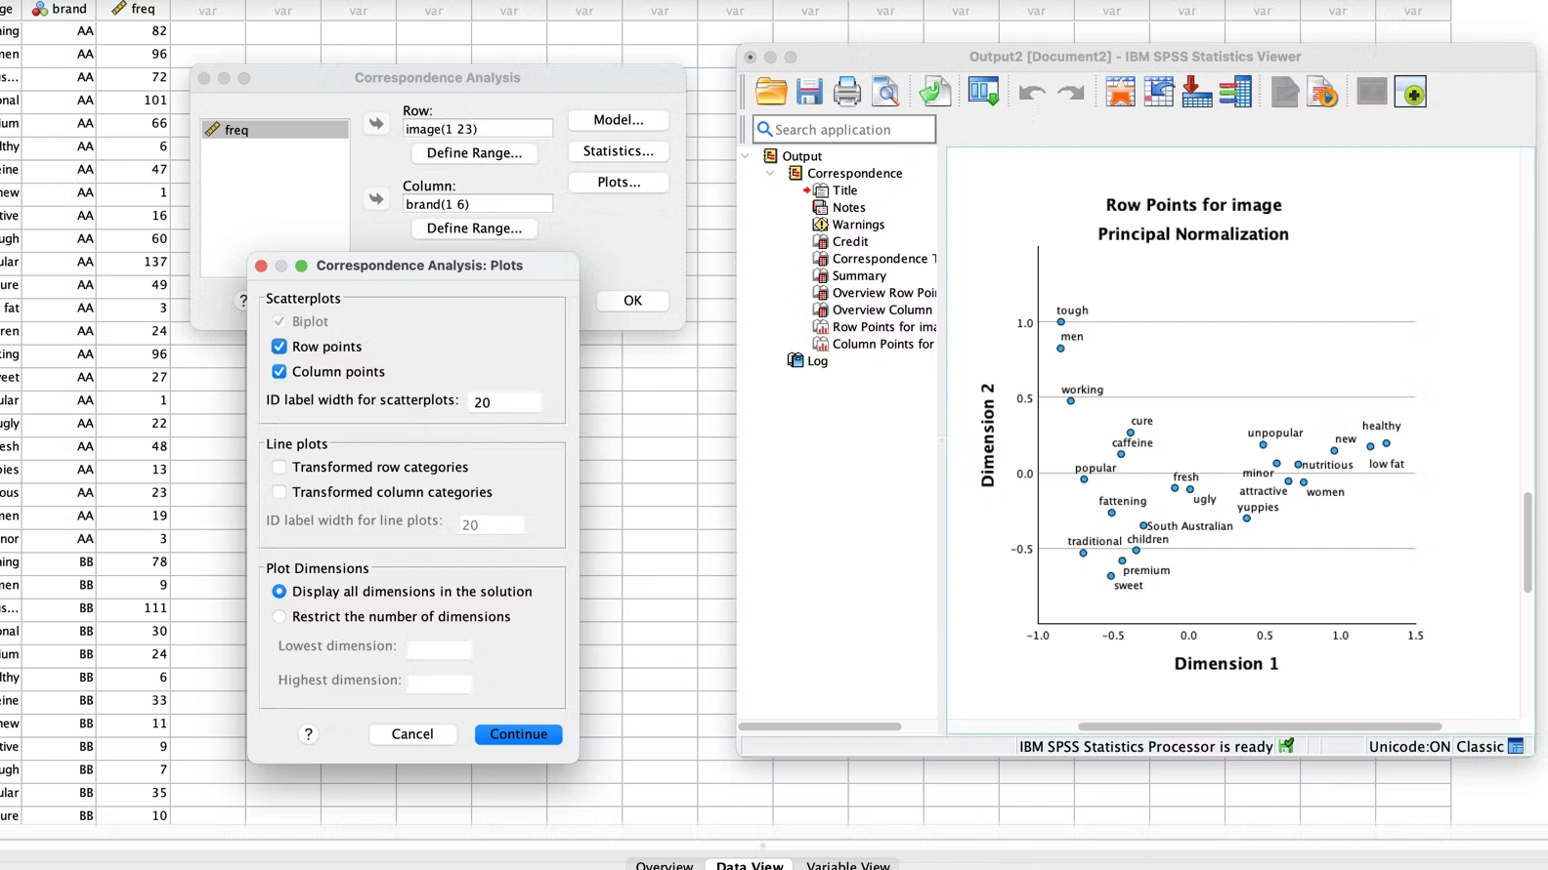The height and width of the screenshot is (870, 1548).
Task: Select Restrict the number of dimensions
Action: point(279,617)
